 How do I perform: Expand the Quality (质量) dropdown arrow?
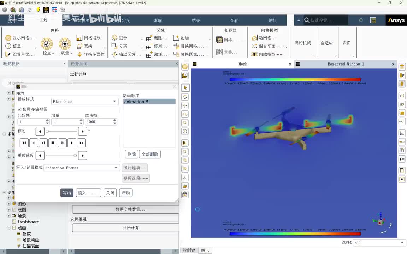pyautogui.click(x=71, y=54)
